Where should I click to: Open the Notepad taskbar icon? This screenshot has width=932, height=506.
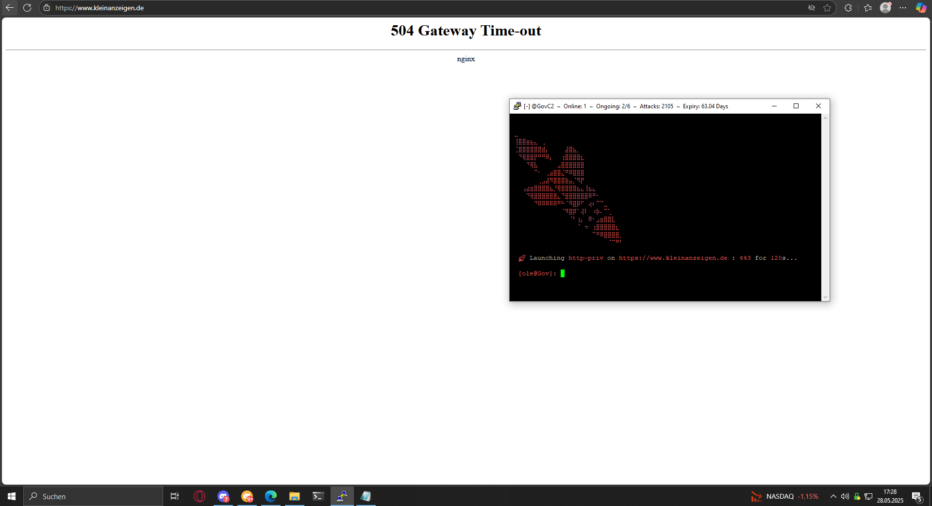(366, 496)
